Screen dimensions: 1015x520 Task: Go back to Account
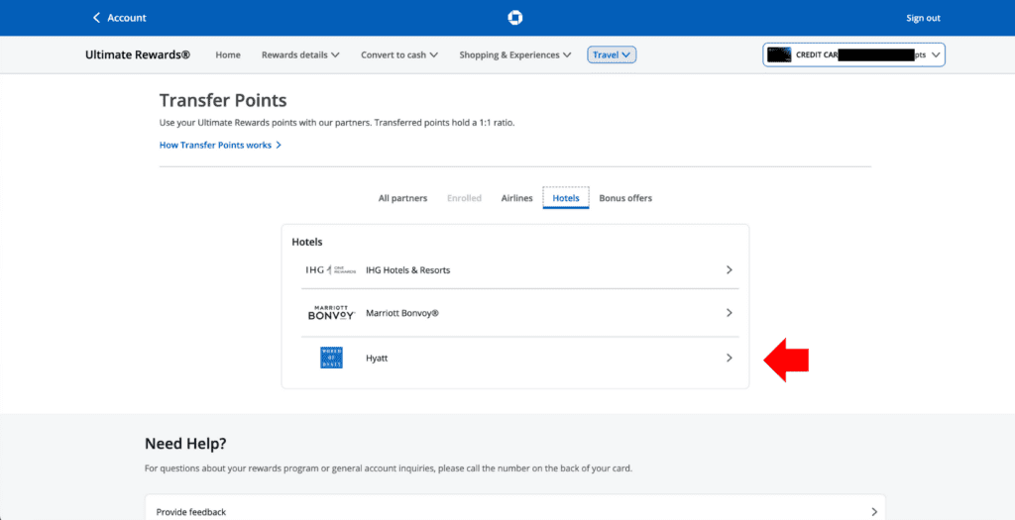pos(120,18)
